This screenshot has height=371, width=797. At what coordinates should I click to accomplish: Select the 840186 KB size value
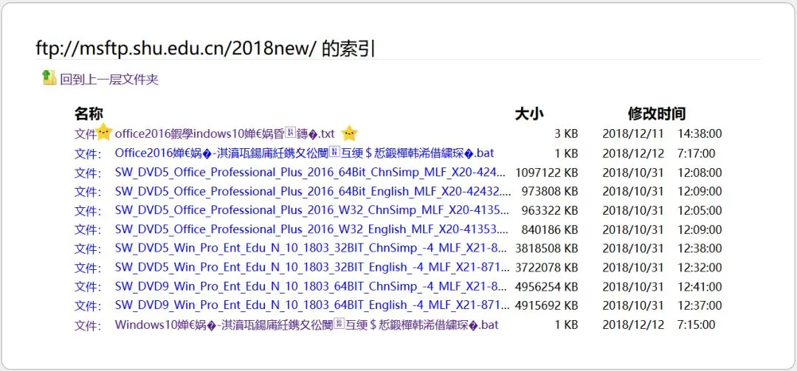click(550, 229)
